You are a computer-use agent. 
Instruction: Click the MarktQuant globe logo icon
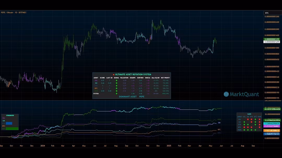(226, 94)
